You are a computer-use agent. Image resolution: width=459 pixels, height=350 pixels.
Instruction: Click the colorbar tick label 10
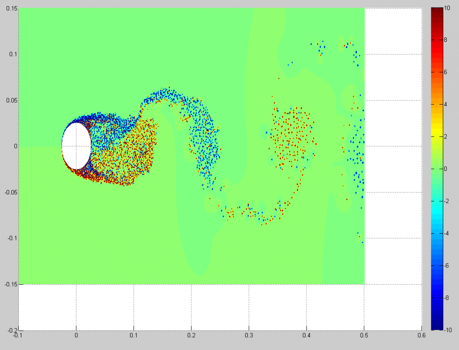[447, 8]
